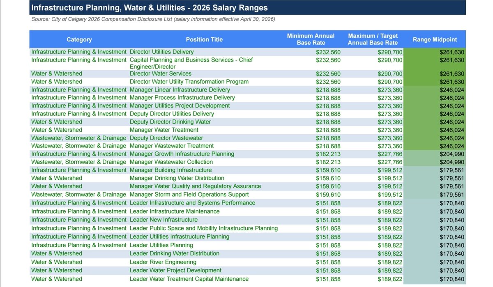Click 'Wastewater, Stormwater & Drainage' category for Manager Storm and Field Operations Support
Image resolution: width=493 pixels, height=287 pixels.
point(78,194)
